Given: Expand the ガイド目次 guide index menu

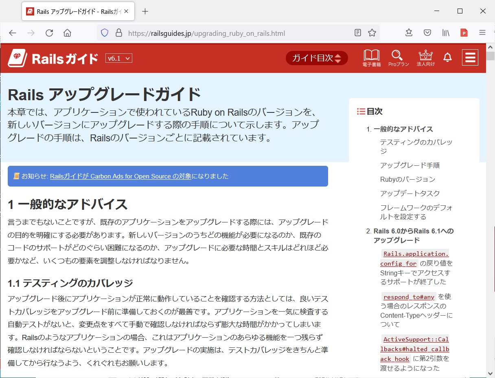Looking at the screenshot, I should point(317,58).
